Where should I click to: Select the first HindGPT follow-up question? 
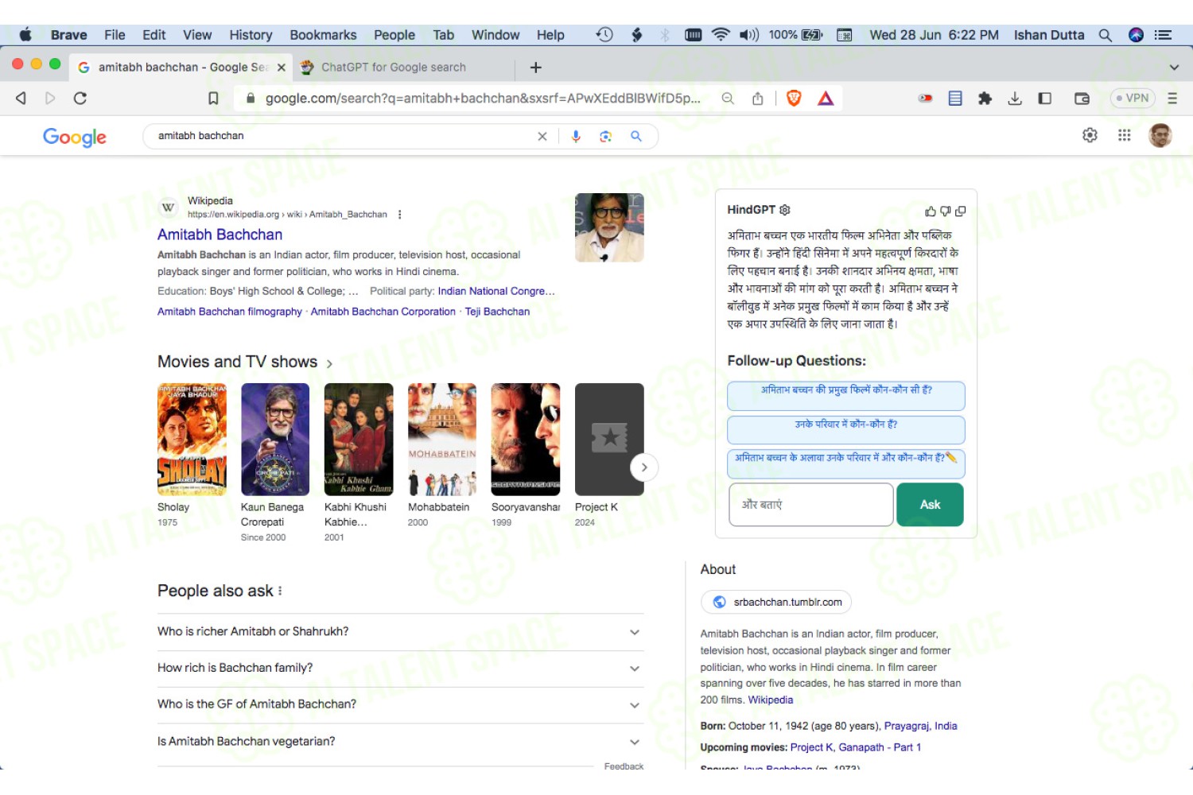[846, 396]
